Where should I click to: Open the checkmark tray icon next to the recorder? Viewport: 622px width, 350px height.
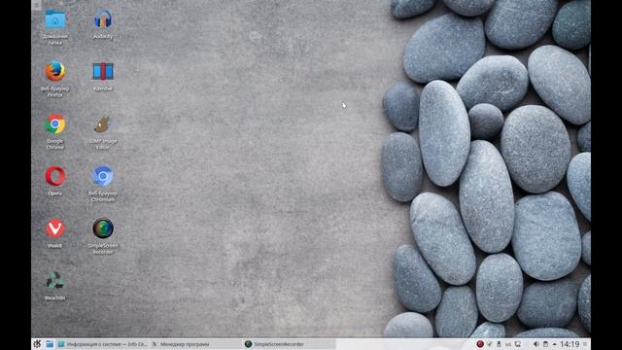coord(490,344)
